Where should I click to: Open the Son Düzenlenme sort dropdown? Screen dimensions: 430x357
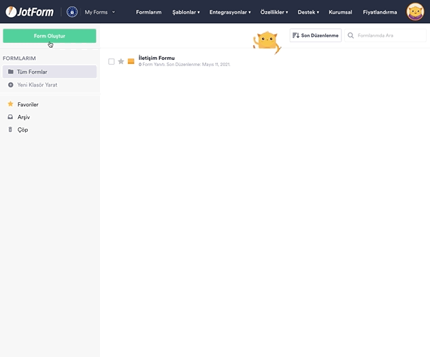pyautogui.click(x=316, y=35)
